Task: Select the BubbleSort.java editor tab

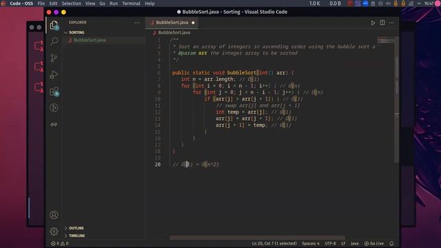Action: tap(172, 23)
